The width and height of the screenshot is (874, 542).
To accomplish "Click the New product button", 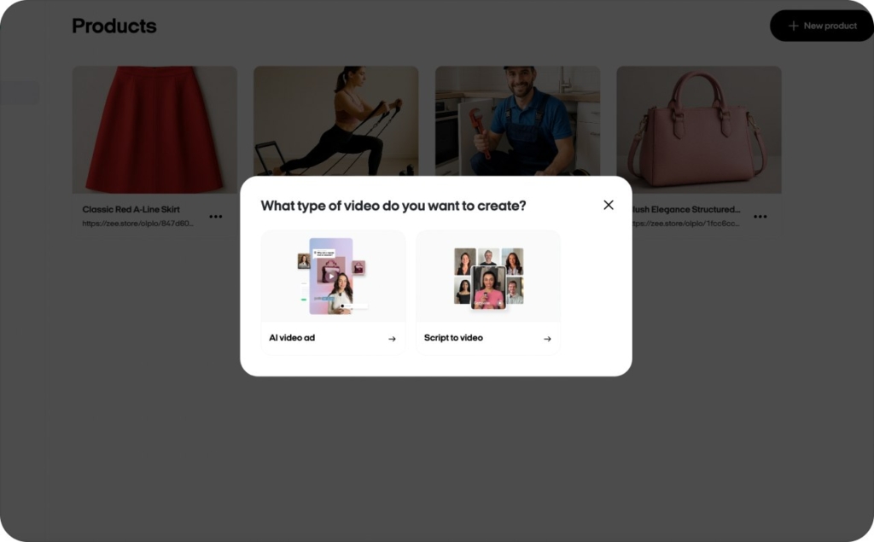I will [x=821, y=26].
